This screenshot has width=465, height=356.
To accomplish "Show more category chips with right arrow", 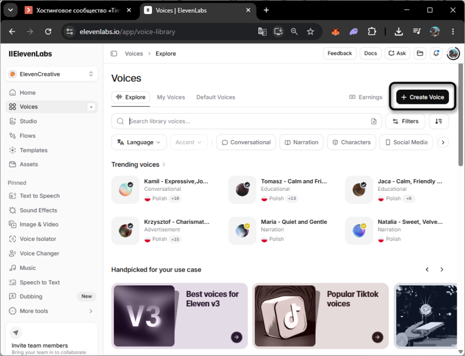I will (443, 142).
